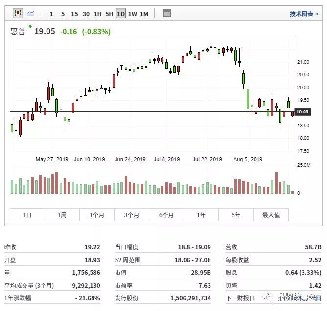Select the 1 minute interval
This screenshot has width=327, height=311.
pos(51,14)
